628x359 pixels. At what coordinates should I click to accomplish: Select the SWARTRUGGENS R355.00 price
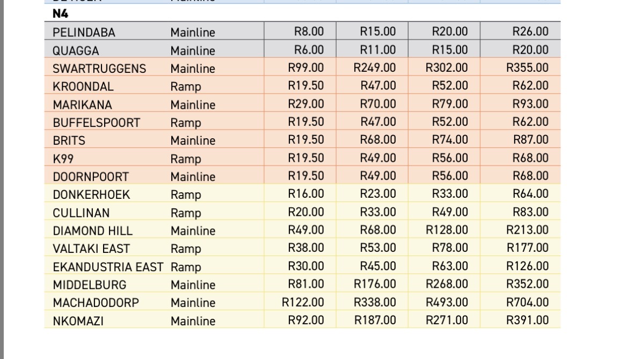coord(527,68)
